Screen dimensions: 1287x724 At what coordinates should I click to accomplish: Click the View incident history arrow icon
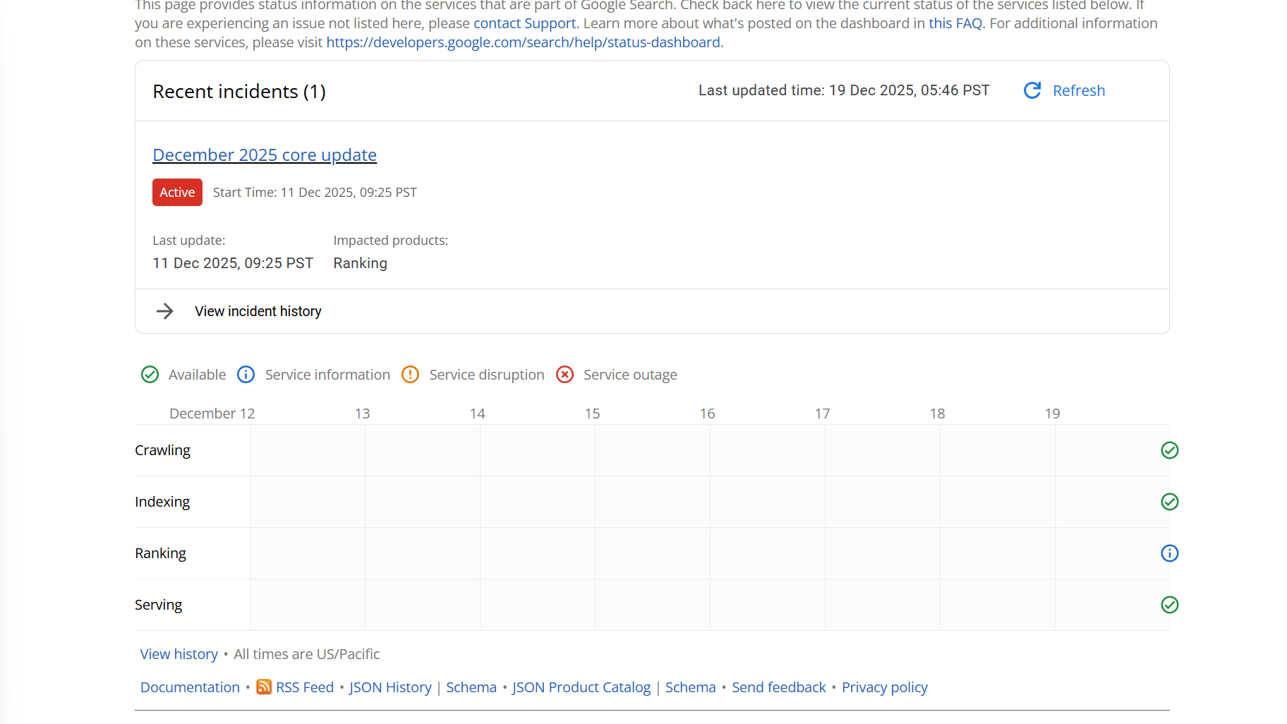click(x=165, y=311)
